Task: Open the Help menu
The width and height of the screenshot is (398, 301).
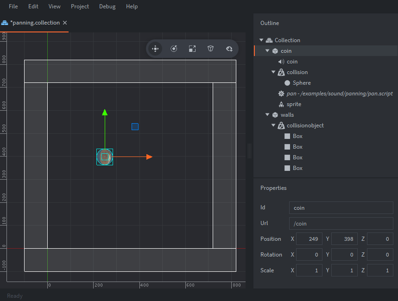Action: (x=132, y=6)
